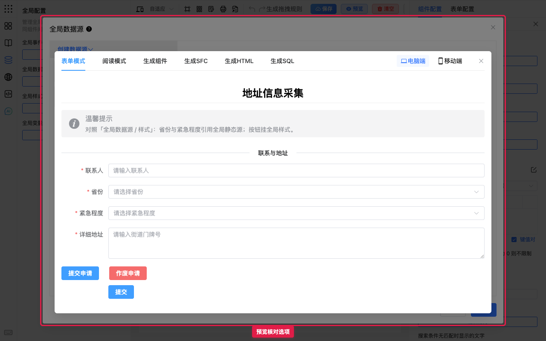Close the right config drawer
The width and height of the screenshot is (546, 341).
[x=536, y=24]
